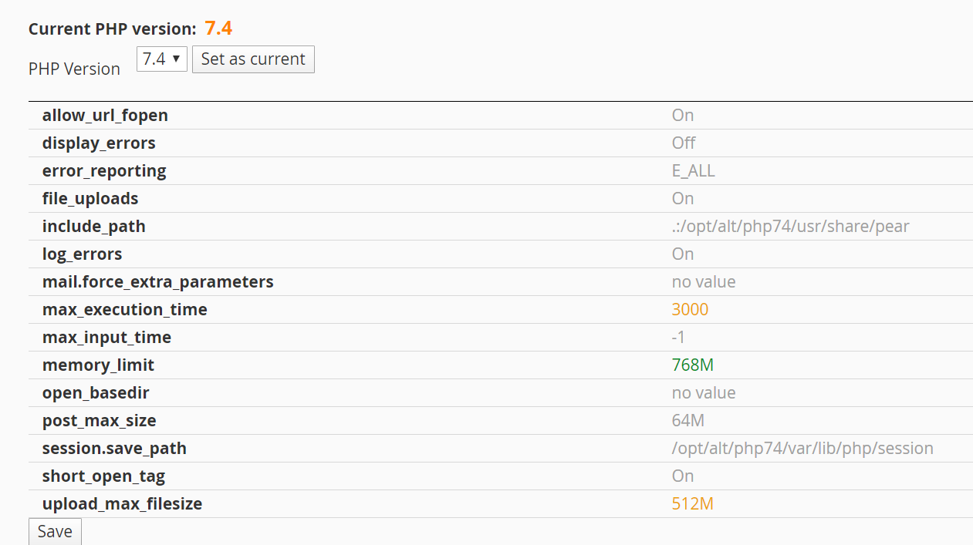Screen dimensions: 973x545
Task: Change the upload_max_filesize 512M value
Action: (x=692, y=504)
